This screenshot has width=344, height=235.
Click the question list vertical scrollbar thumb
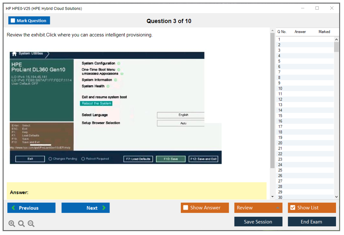(x=336, y=47)
